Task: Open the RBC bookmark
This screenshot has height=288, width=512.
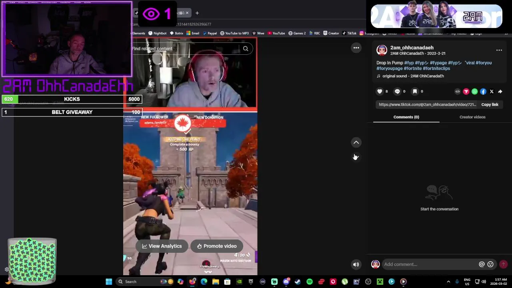Action: 314,33
